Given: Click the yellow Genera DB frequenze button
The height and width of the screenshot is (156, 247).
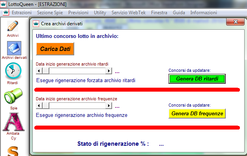Looking at the screenshot, I should click(x=197, y=113).
